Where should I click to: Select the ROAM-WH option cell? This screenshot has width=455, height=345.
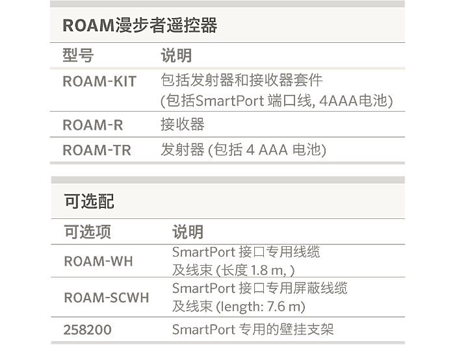point(98,261)
